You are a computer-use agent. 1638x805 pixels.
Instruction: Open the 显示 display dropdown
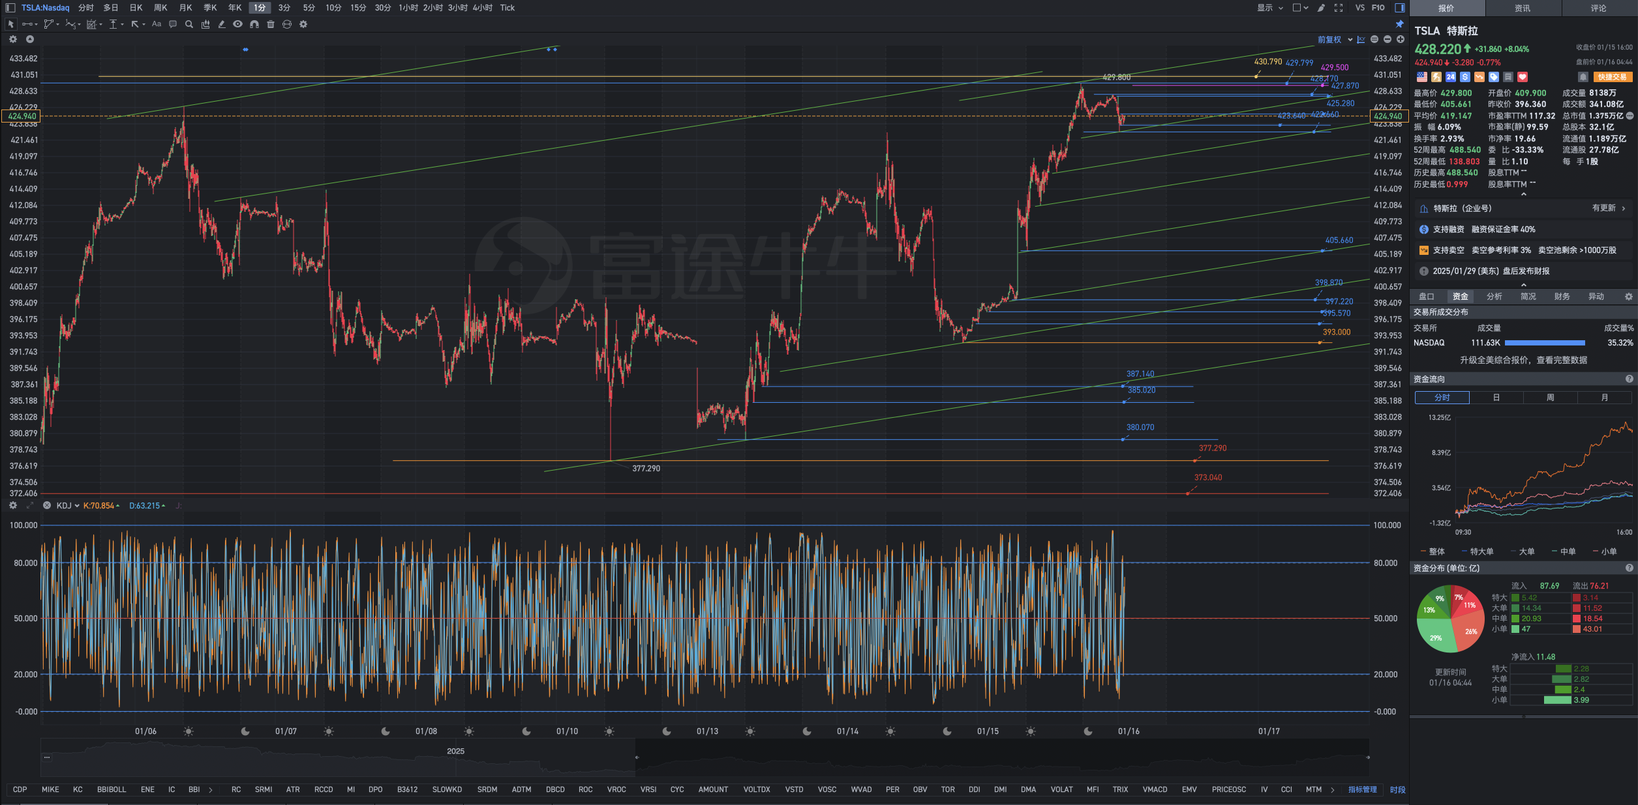click(x=1270, y=8)
